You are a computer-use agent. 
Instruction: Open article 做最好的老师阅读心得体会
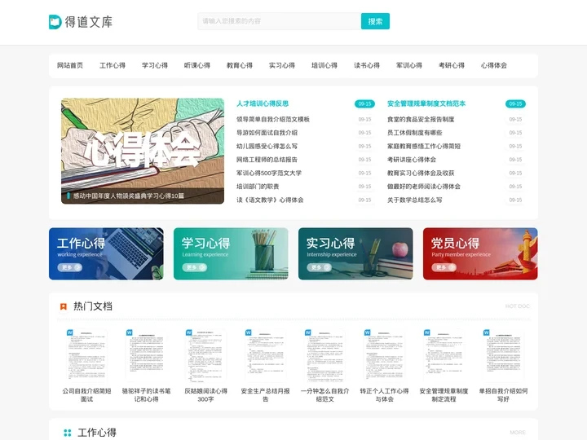[424, 187]
